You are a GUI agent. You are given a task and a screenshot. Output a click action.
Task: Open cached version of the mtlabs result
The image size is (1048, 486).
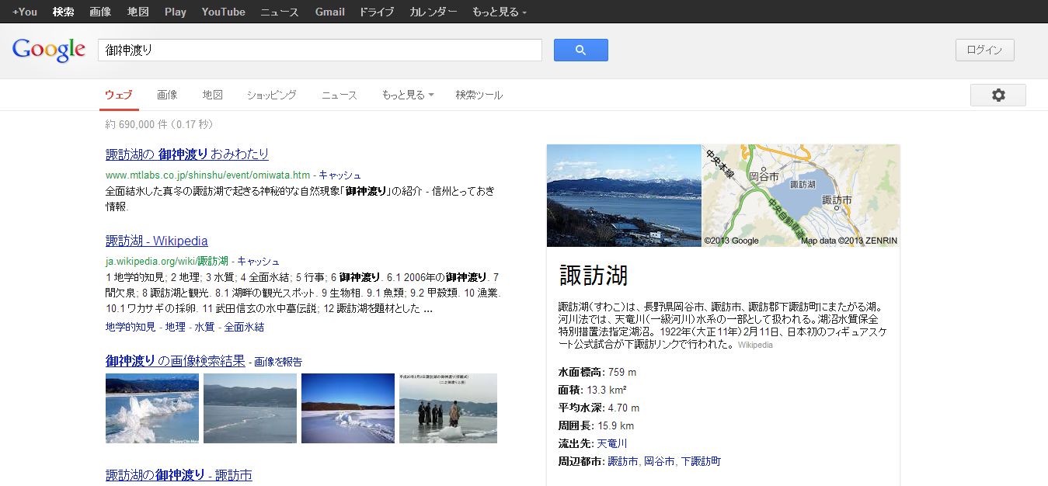pyautogui.click(x=339, y=175)
